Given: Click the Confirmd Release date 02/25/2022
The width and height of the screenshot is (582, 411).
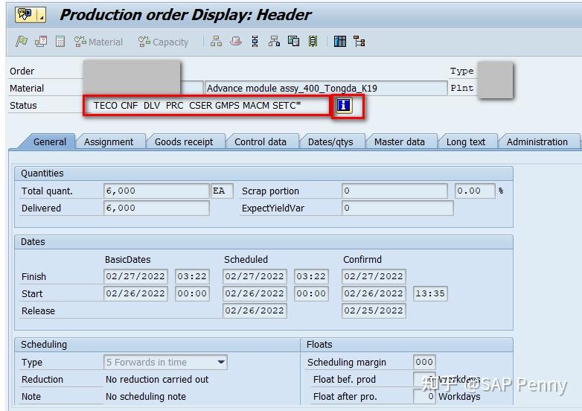Looking at the screenshot, I should click(374, 310).
